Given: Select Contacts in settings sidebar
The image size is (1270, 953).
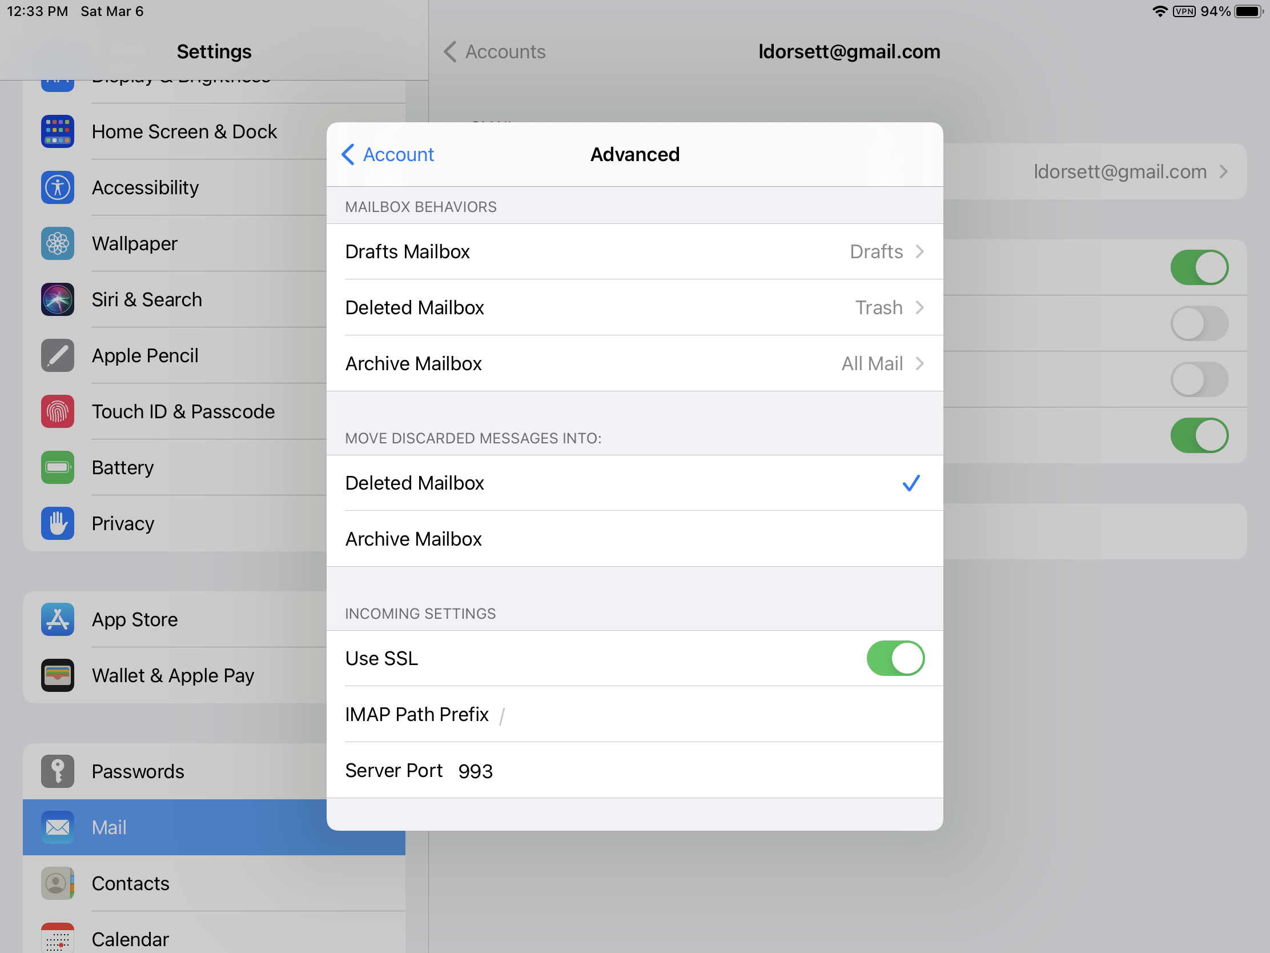Looking at the screenshot, I should pyautogui.click(x=131, y=883).
